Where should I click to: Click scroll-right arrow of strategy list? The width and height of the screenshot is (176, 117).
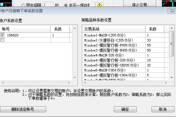pyautogui.click(x=166, y=83)
